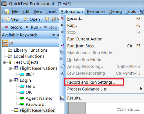Image resolution: width=144 pixels, height=114 pixels.
Task: Open the Debug menu
Action: point(115,12)
